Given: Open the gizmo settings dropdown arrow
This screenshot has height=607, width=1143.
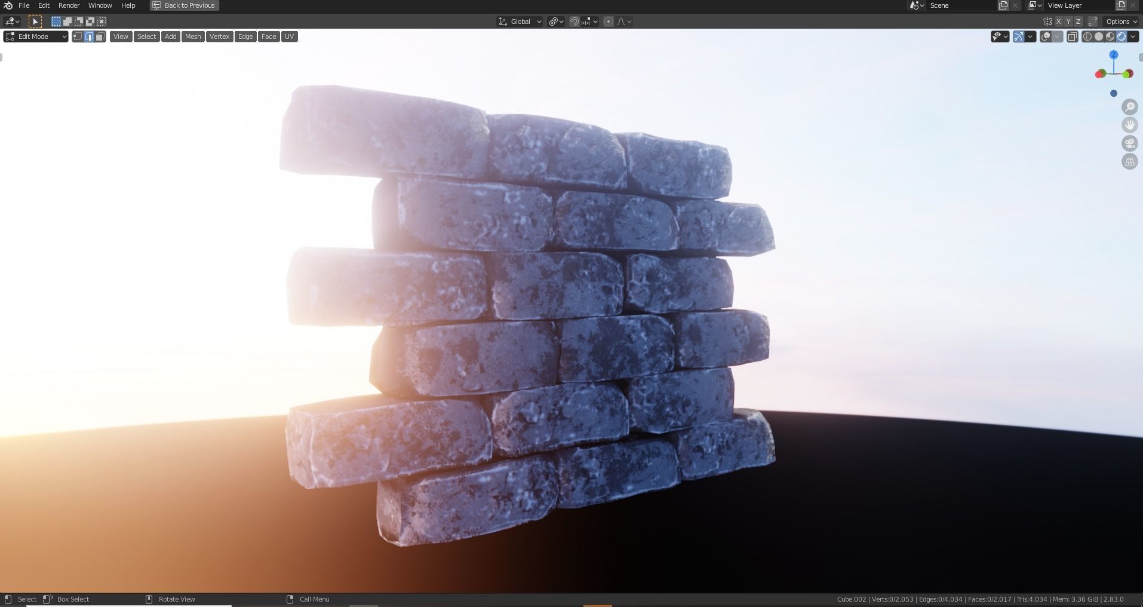Looking at the screenshot, I should (1031, 36).
